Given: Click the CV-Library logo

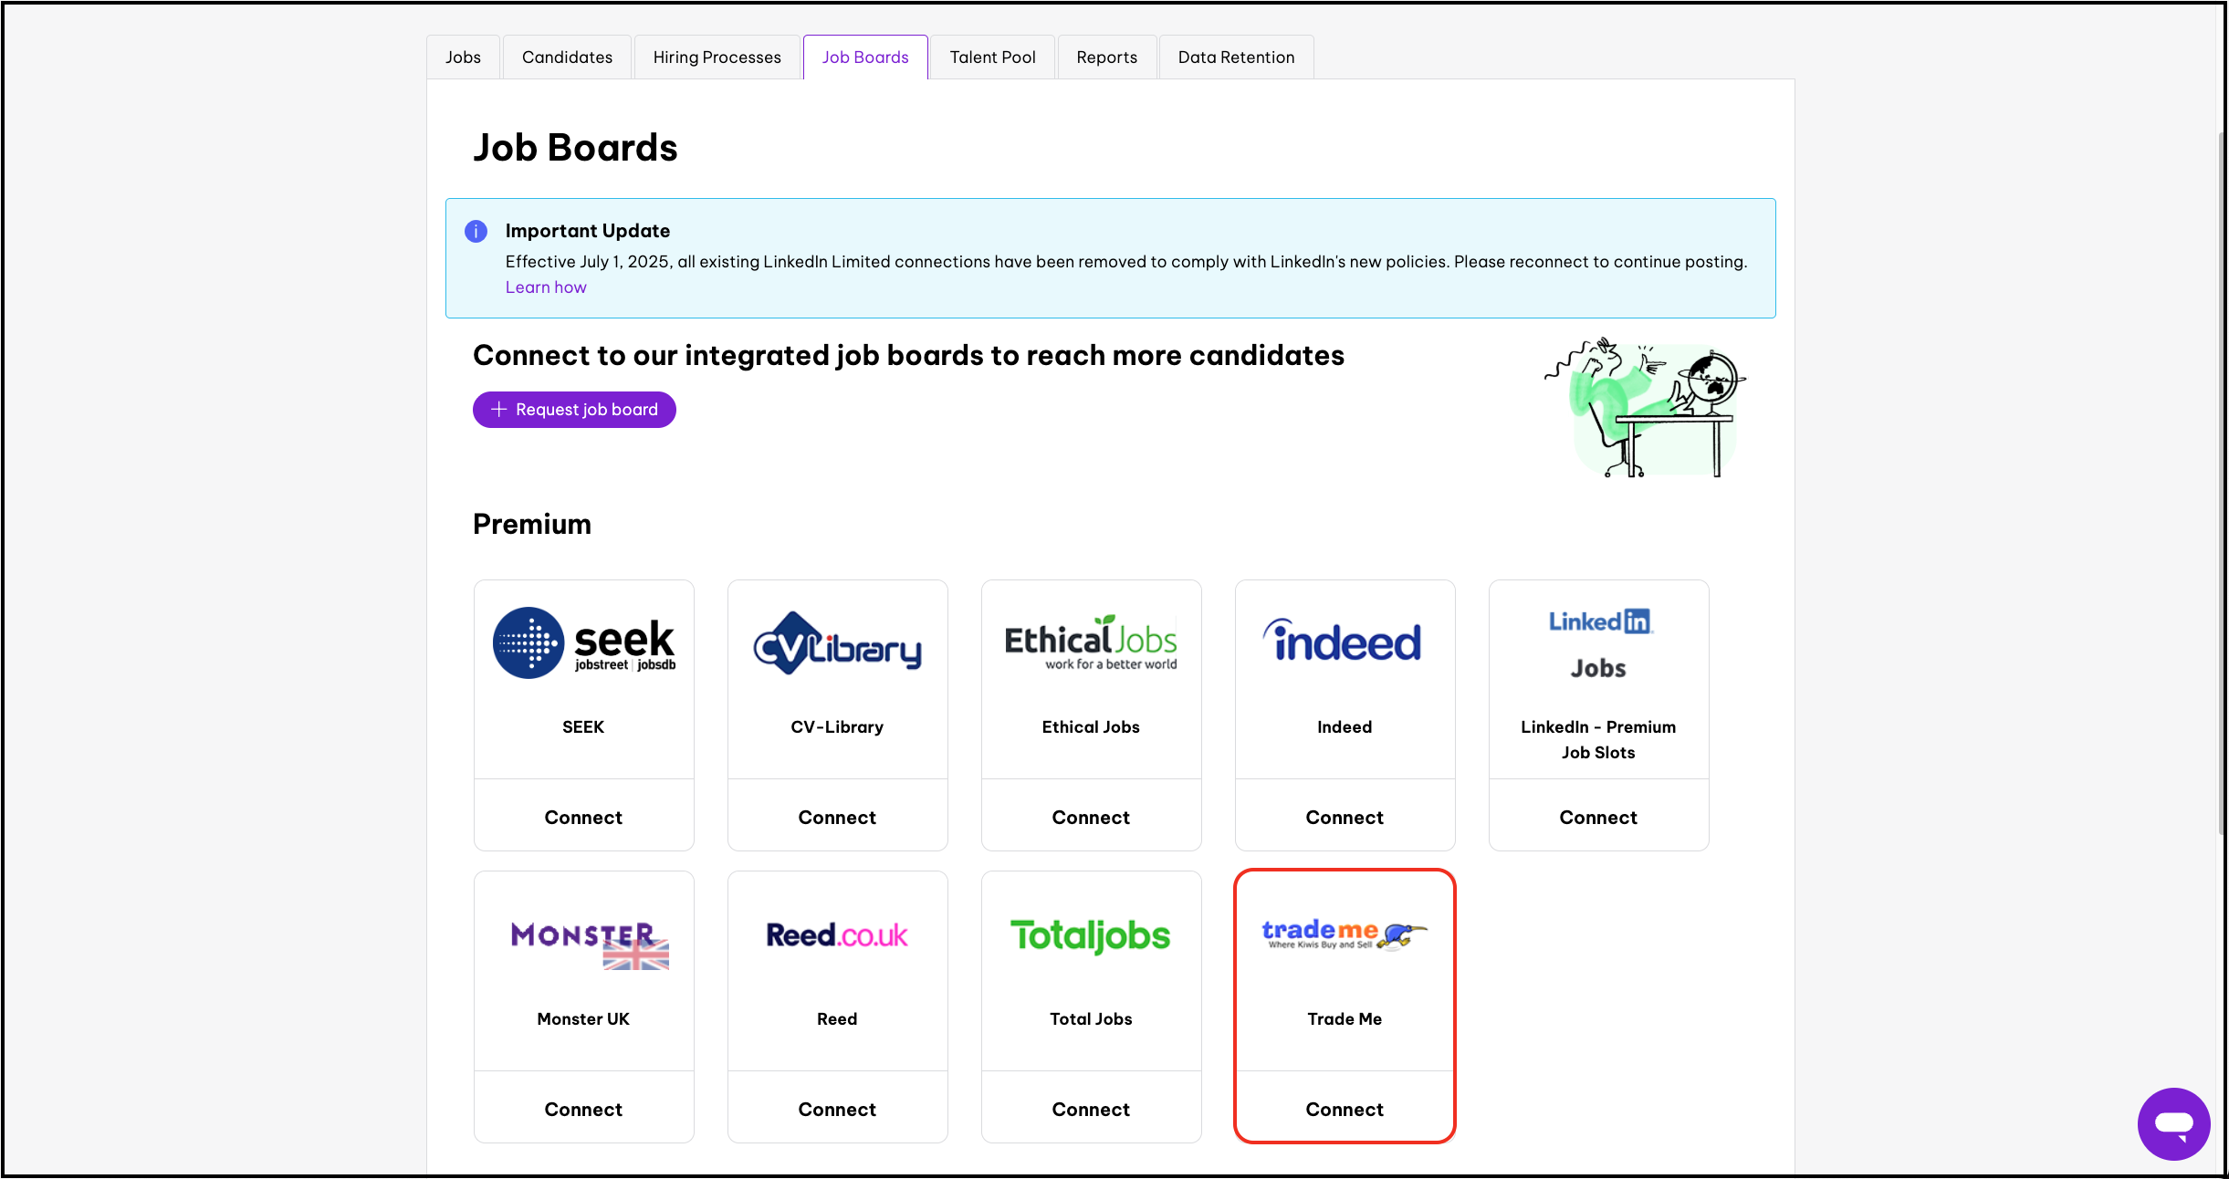Looking at the screenshot, I should [837, 643].
